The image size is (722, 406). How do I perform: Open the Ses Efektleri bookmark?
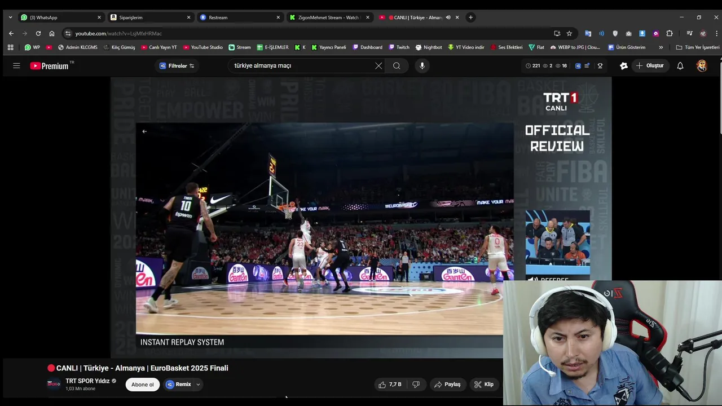tap(507, 47)
